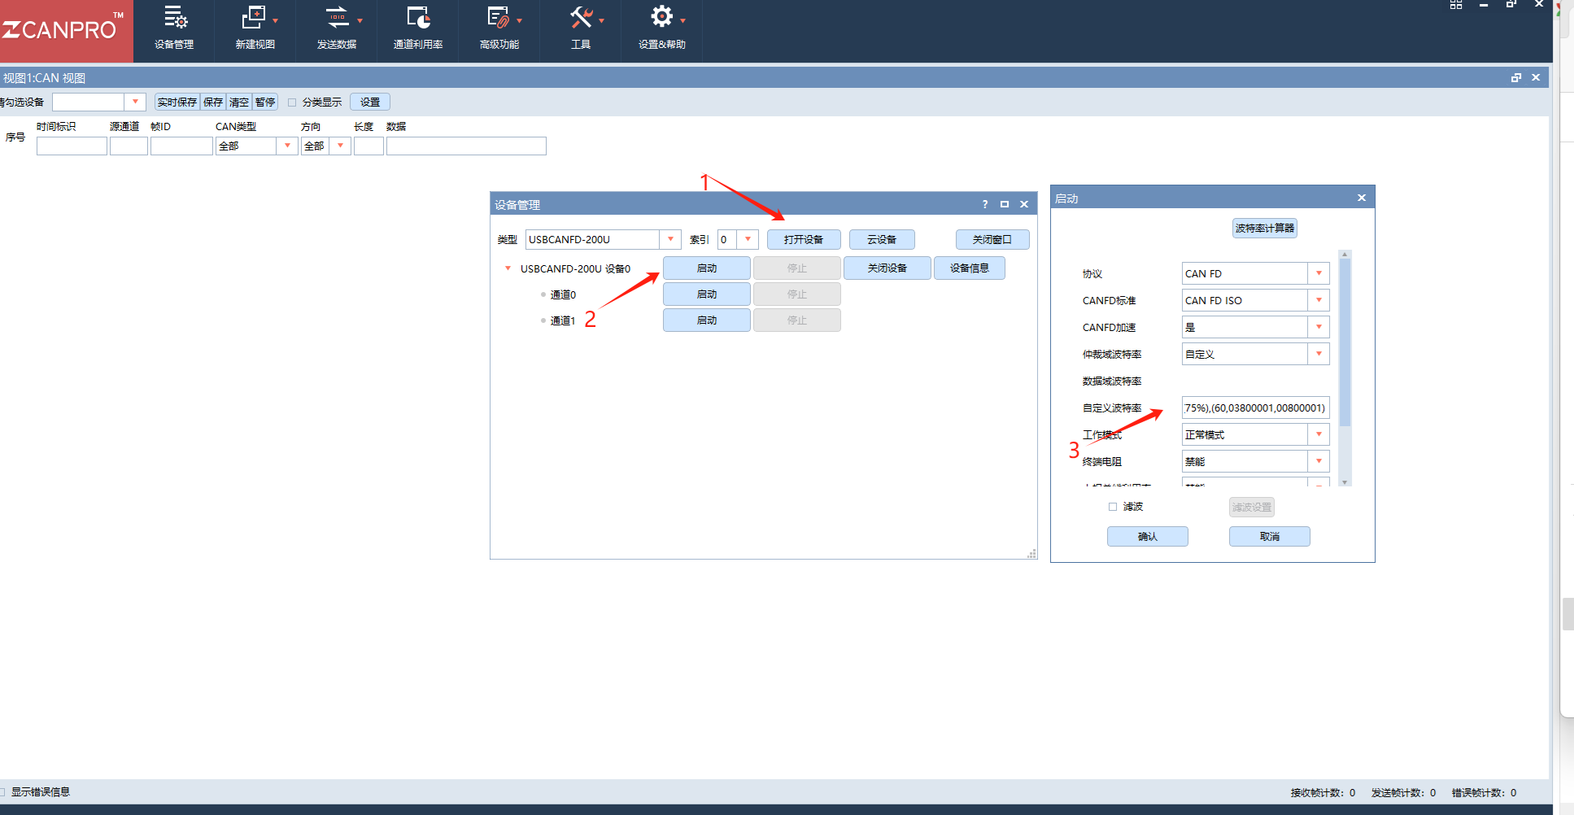Screen dimensions: 1574x815
Task: Select 通道0 in the device tree
Action: tap(563, 294)
